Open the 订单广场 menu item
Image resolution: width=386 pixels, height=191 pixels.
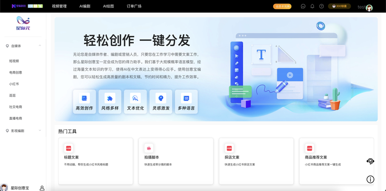[134, 6]
